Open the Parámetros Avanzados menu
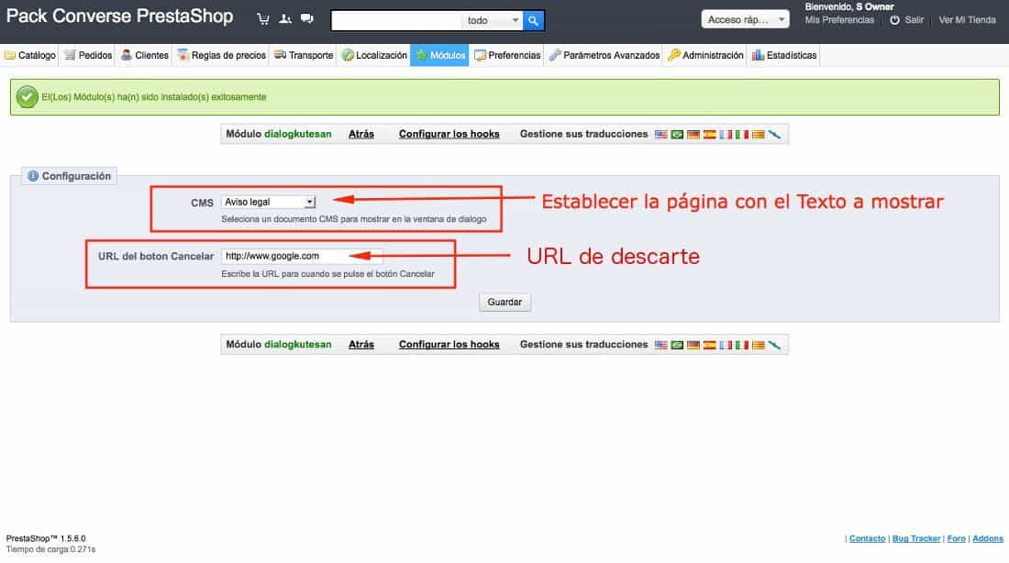This screenshot has height=563, width=1009. click(604, 55)
